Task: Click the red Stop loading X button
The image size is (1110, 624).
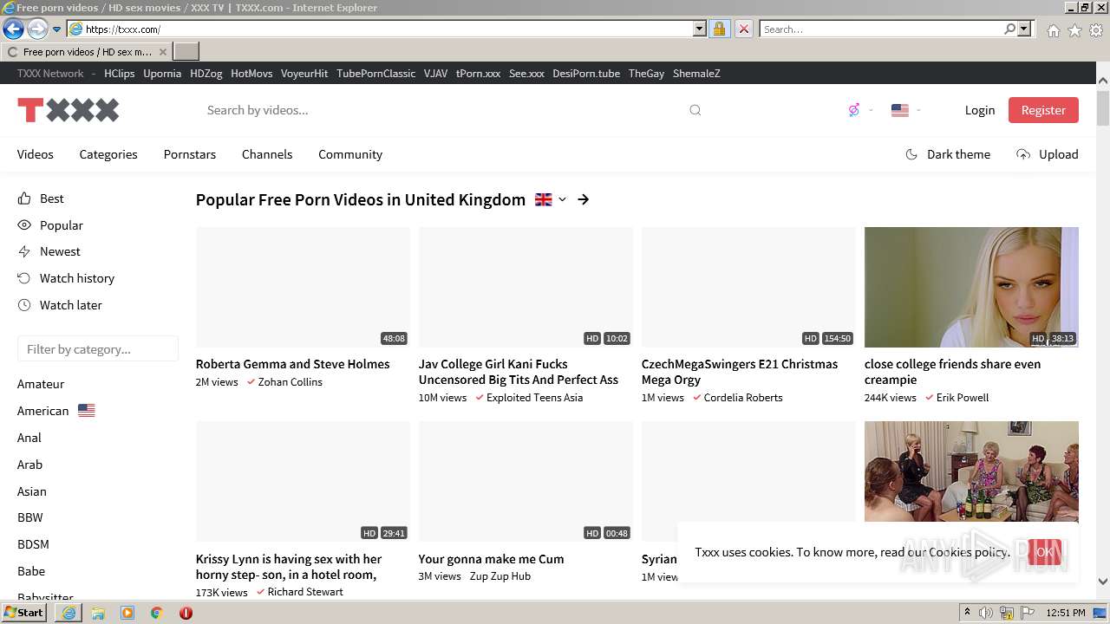Action: coord(743,29)
